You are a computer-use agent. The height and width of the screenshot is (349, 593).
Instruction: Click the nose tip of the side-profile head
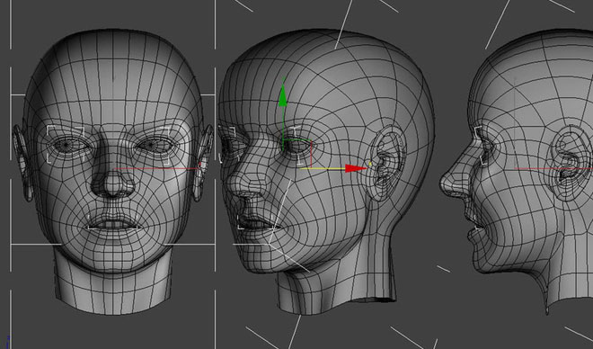[445, 184]
